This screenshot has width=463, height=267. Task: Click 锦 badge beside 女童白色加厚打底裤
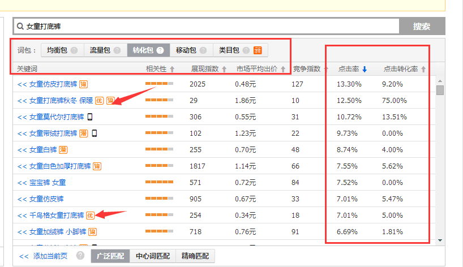(97, 166)
